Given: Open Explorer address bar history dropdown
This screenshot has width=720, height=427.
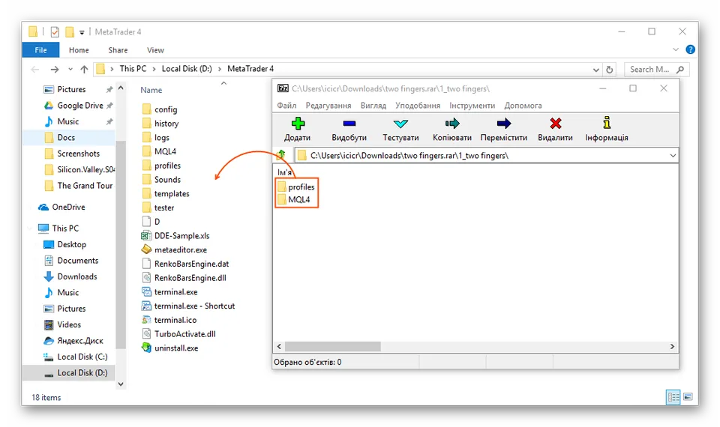Looking at the screenshot, I should coord(595,70).
